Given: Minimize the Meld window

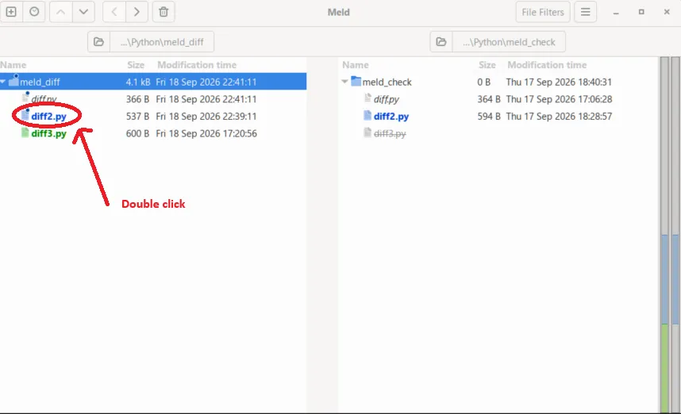Looking at the screenshot, I should (616, 12).
